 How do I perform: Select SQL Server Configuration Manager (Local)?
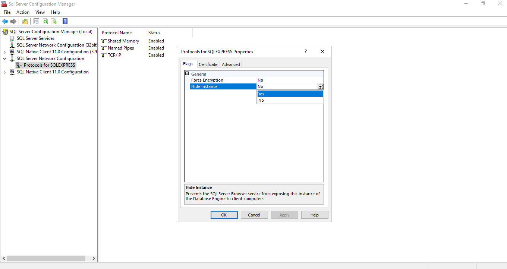[x=51, y=32]
